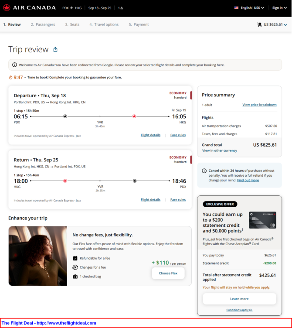Expand the Sign in menu

pyautogui.click(x=279, y=8)
